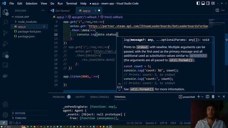Viewport: 228px width, 128px height.
Task: Close the terminal panel
Action: click(x=224, y=97)
